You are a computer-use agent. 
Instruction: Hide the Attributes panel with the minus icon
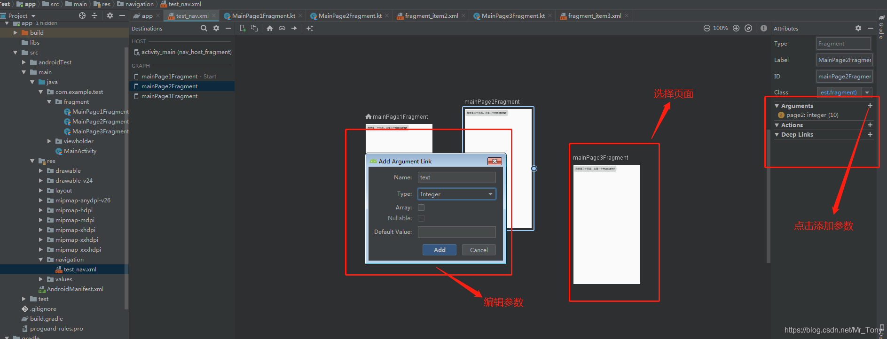coord(871,28)
